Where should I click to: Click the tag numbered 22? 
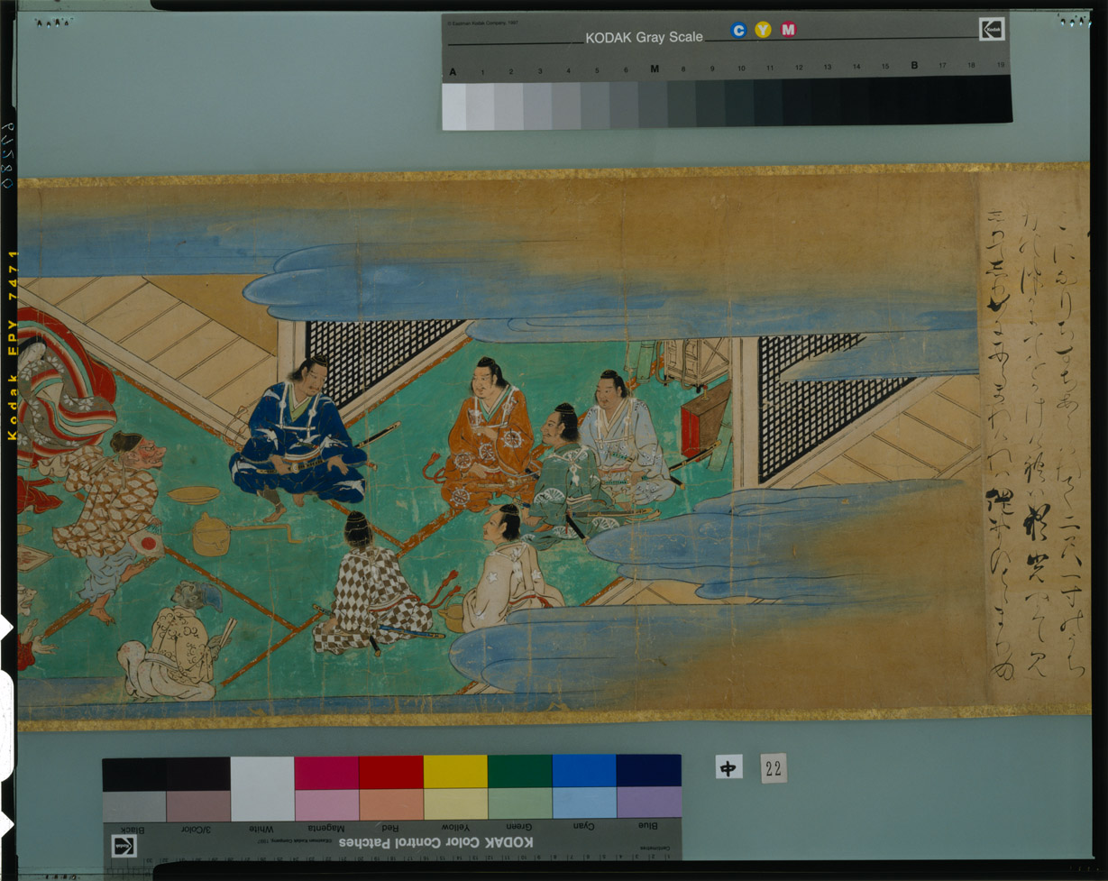tap(774, 768)
